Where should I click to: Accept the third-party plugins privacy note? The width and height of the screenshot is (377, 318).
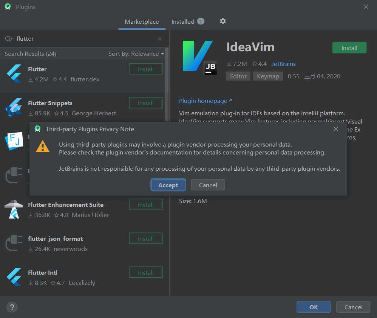[x=168, y=185]
